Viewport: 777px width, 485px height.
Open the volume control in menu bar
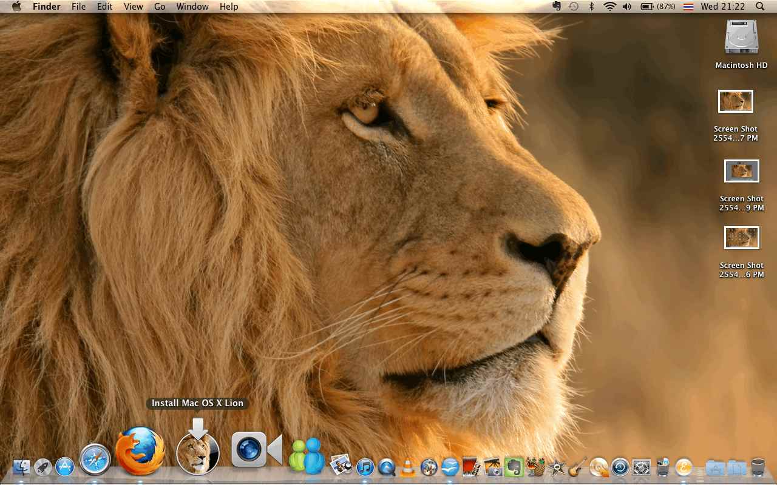pyautogui.click(x=628, y=7)
